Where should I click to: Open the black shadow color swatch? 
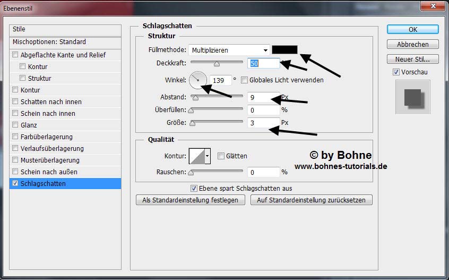coord(284,49)
